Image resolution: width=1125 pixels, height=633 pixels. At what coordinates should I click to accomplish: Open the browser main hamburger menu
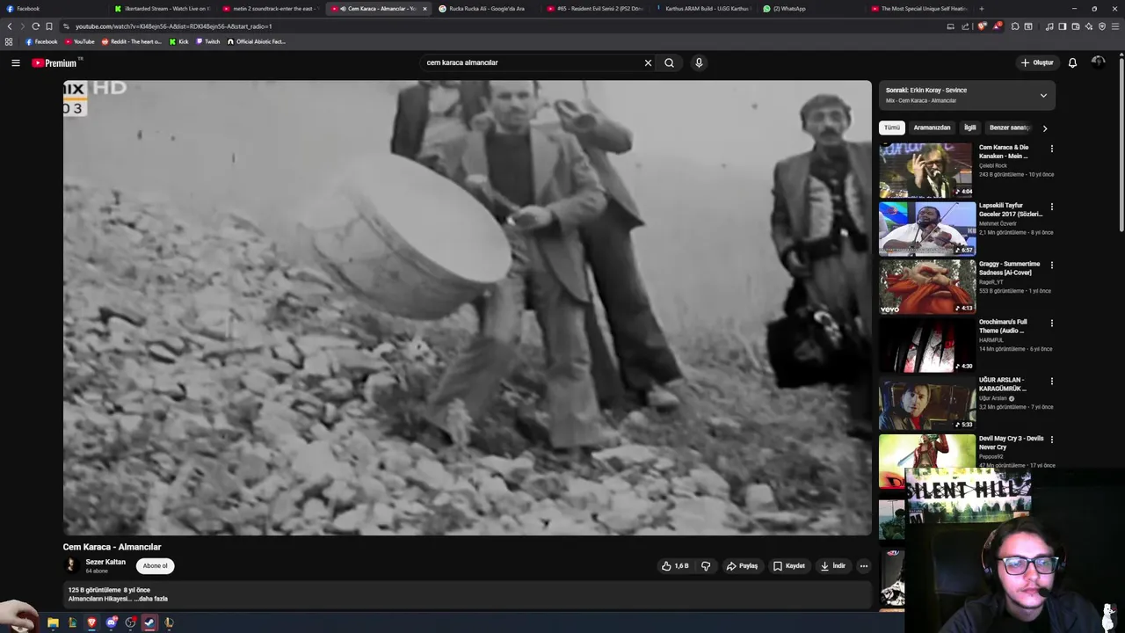1115,26
